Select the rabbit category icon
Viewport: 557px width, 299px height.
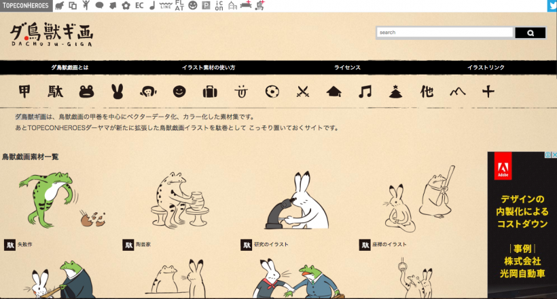pyautogui.click(x=118, y=91)
